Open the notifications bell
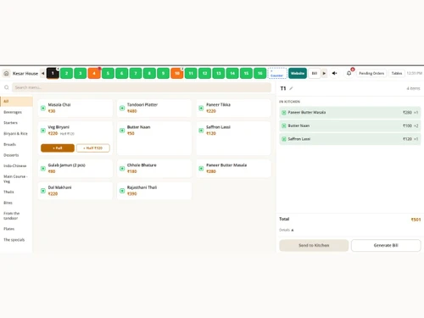The height and width of the screenshot is (318, 424). 349,74
